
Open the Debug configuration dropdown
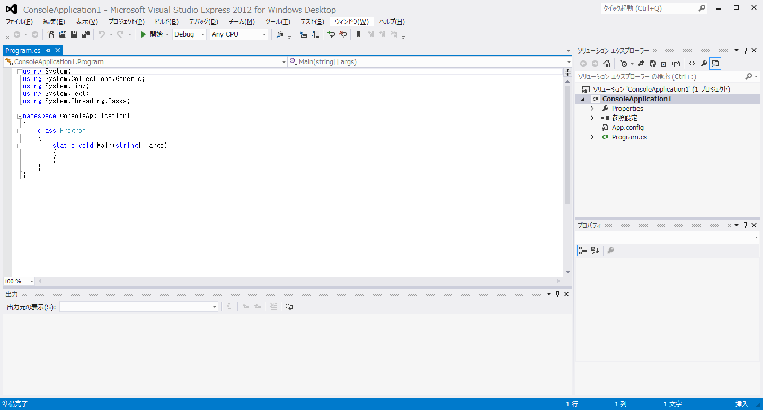tap(189, 34)
